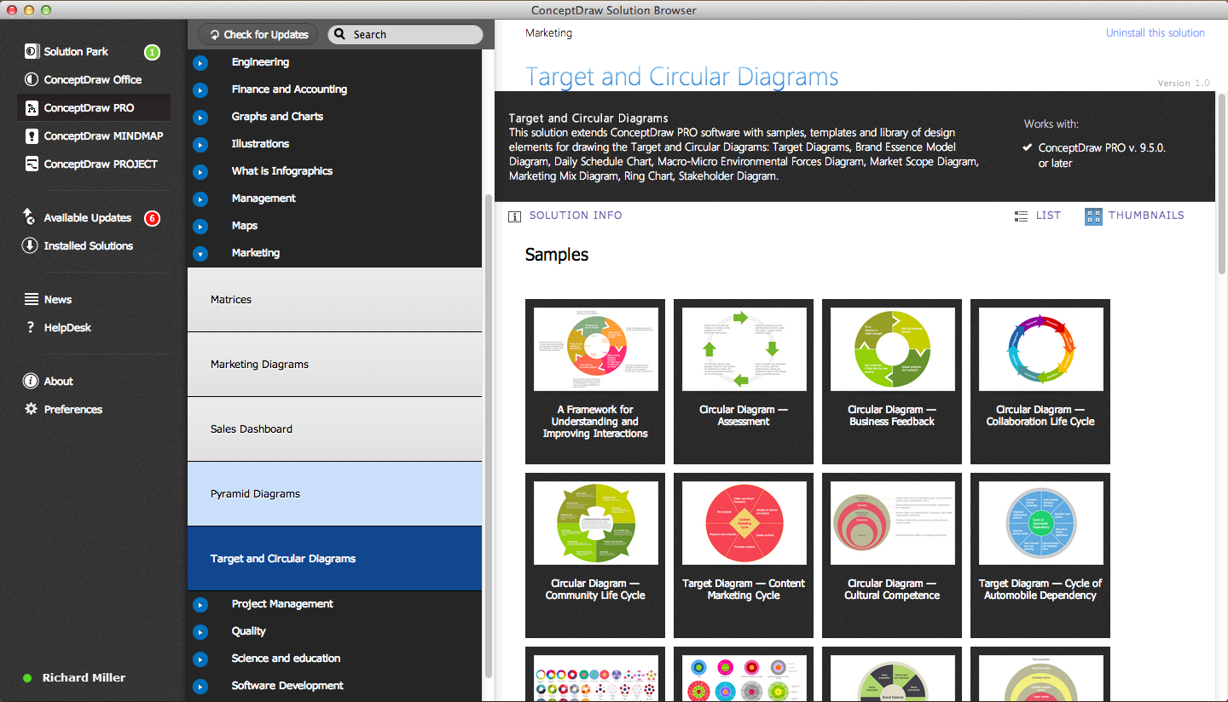Click the ConceptDraw PRO icon

32,108
